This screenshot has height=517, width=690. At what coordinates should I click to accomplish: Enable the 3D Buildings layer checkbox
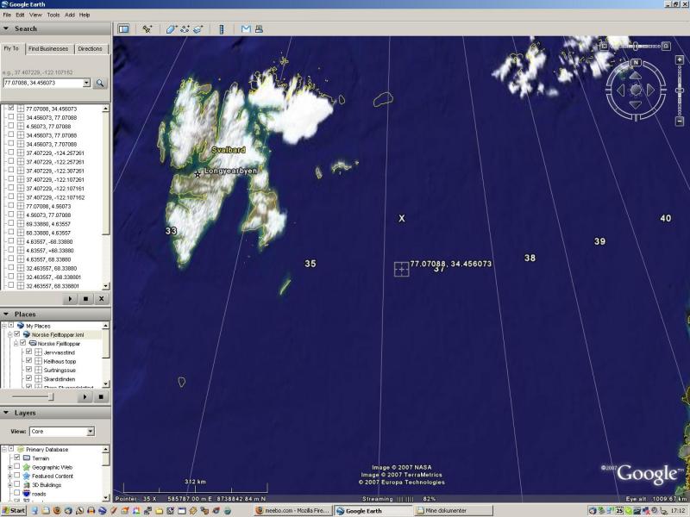click(x=16, y=485)
